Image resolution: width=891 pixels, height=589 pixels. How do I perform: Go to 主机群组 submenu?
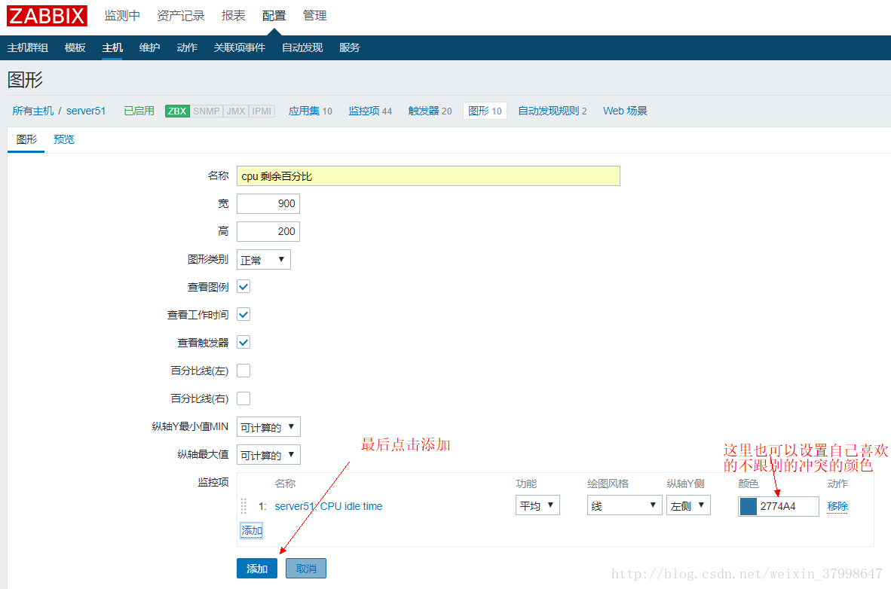coord(27,47)
